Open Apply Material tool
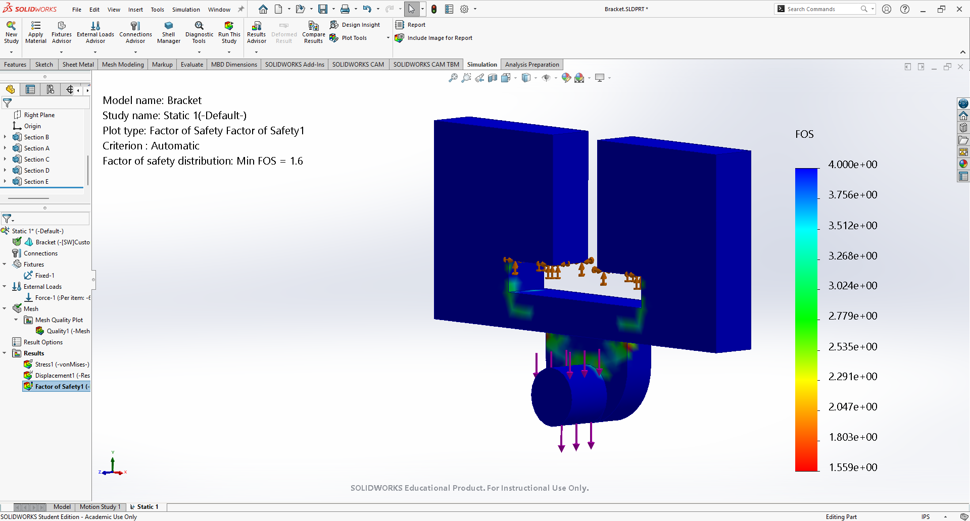This screenshot has width=970, height=521. pyautogui.click(x=36, y=32)
